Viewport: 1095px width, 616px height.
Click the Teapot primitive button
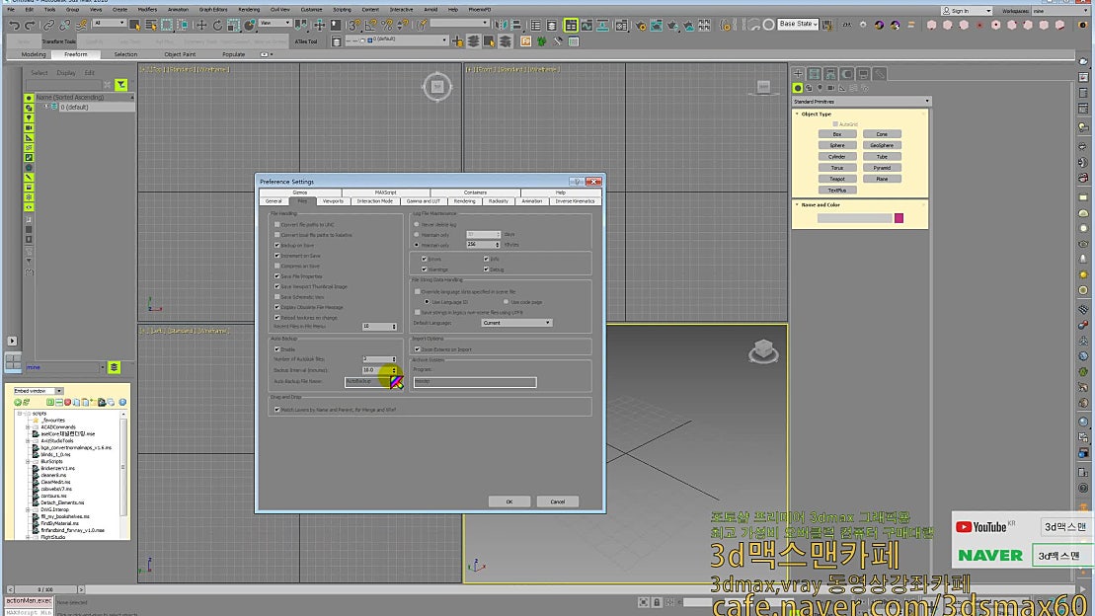pyautogui.click(x=837, y=179)
